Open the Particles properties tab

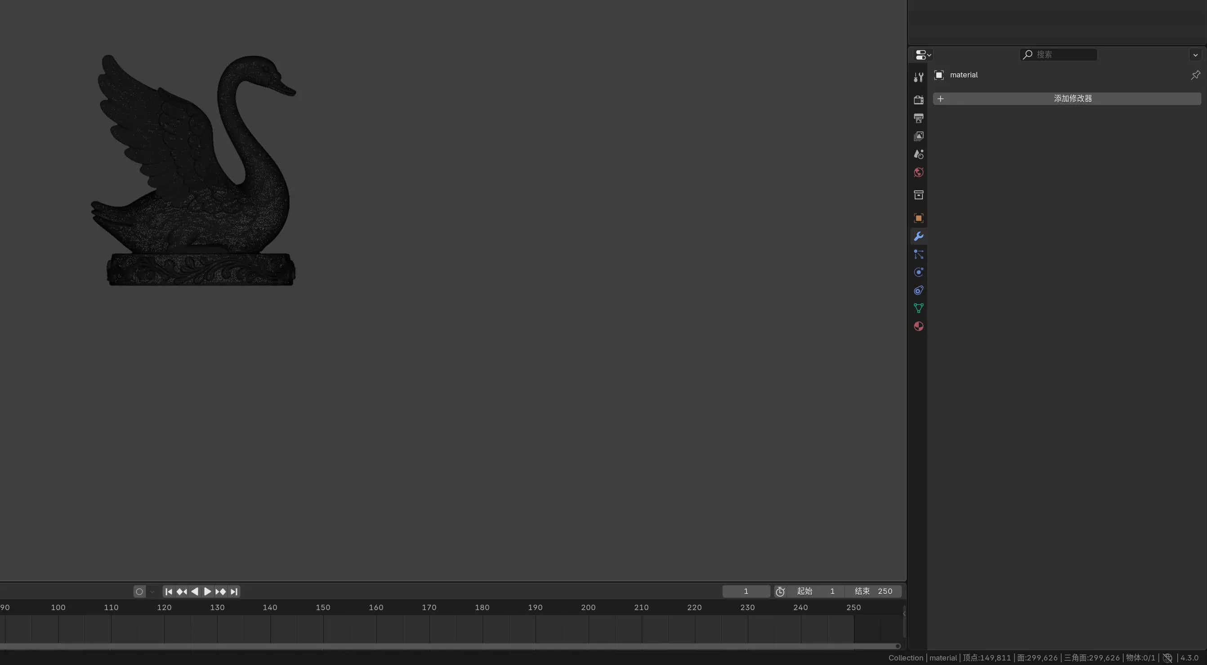tap(918, 255)
